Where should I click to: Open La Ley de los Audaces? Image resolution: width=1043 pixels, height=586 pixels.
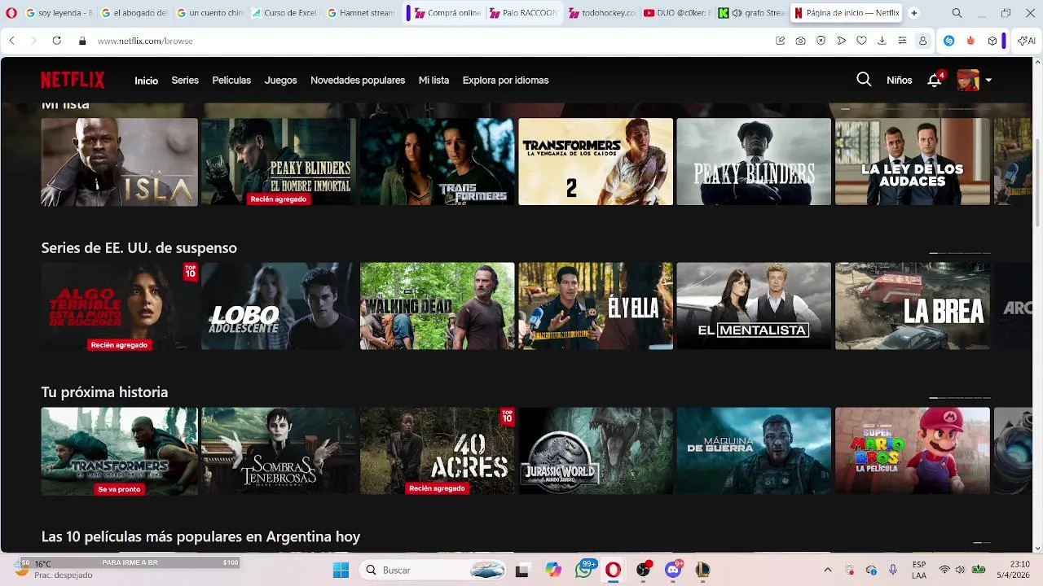tap(913, 162)
